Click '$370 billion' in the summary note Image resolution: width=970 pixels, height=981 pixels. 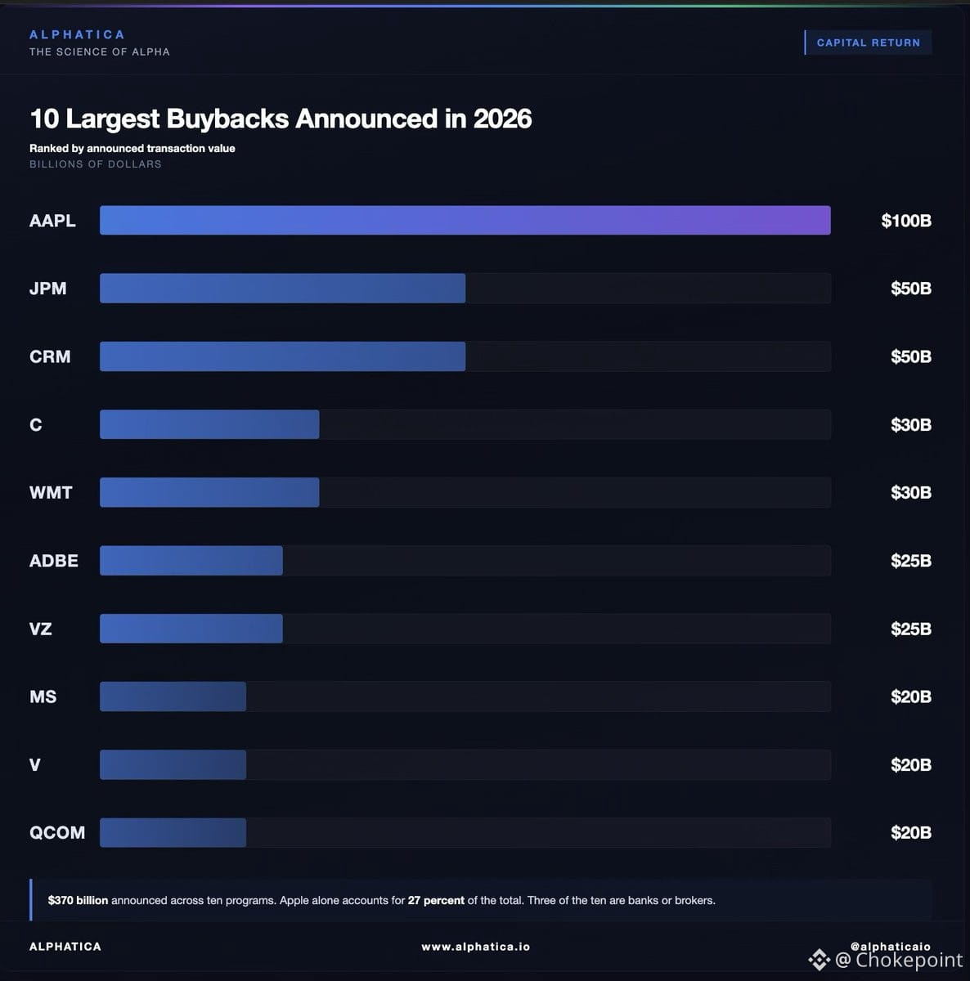coord(78,900)
